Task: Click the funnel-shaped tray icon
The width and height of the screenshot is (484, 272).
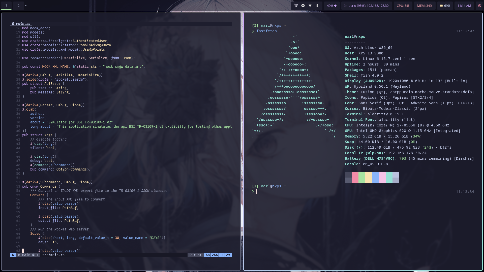Action: 296,6
